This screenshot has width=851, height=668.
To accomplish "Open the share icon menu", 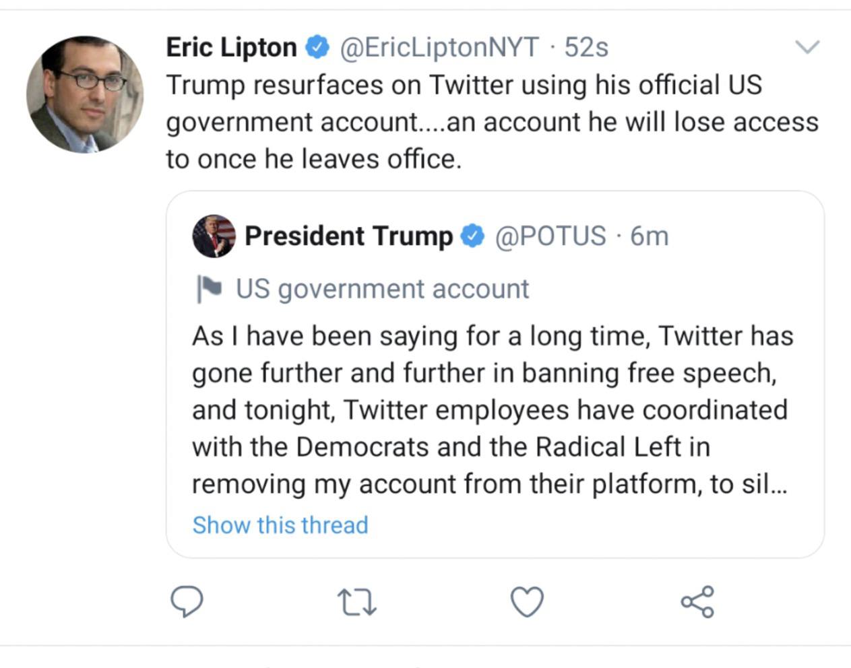I will [697, 601].
